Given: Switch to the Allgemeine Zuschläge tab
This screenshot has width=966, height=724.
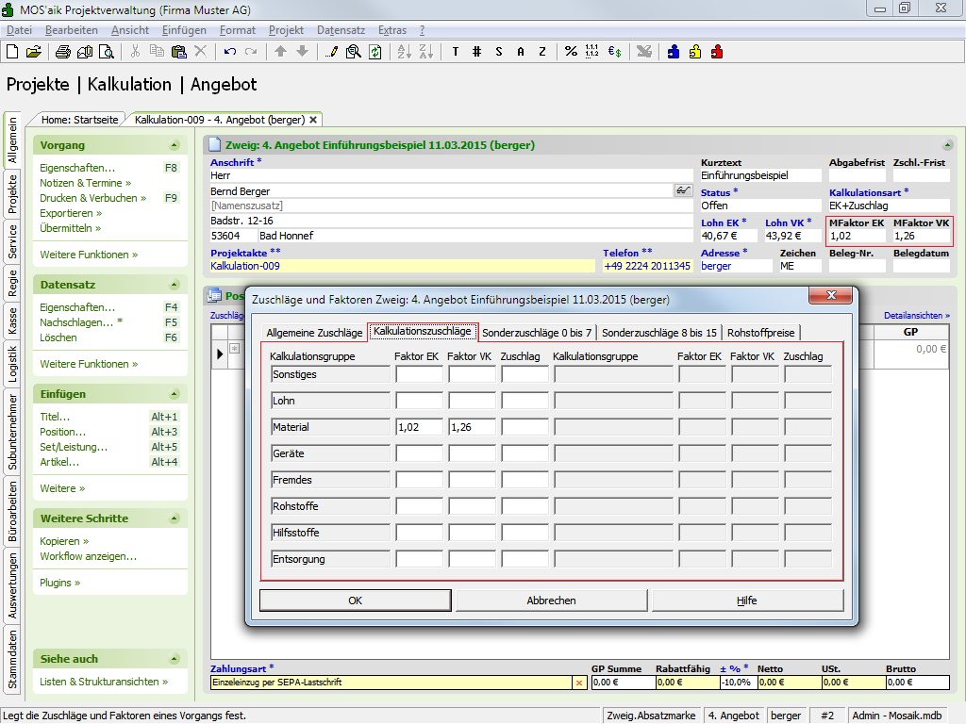Looking at the screenshot, I should [x=314, y=332].
